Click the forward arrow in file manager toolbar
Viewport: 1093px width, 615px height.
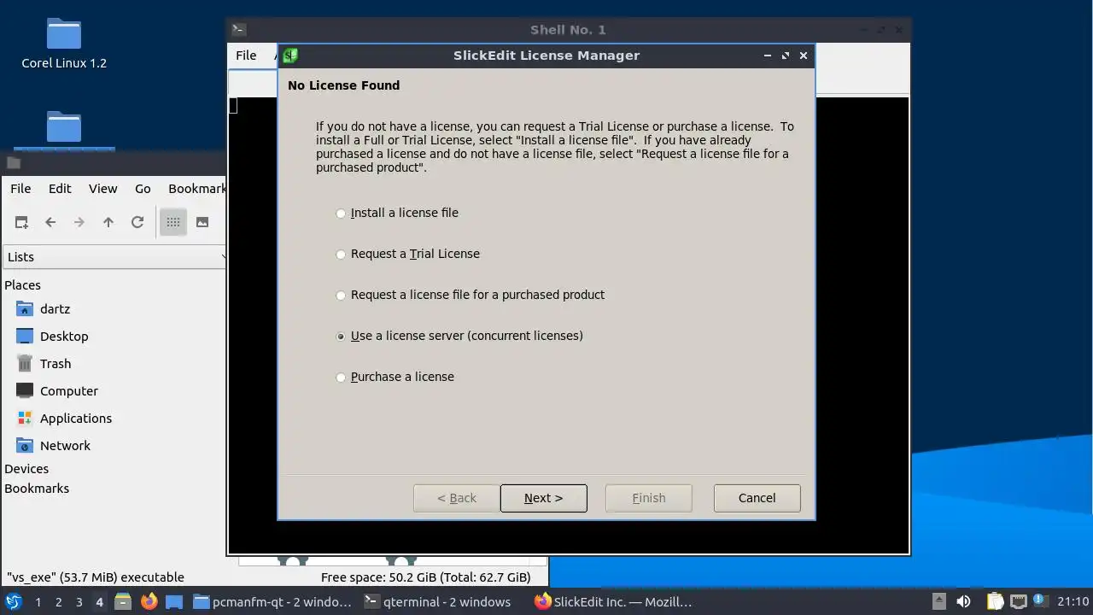(79, 222)
